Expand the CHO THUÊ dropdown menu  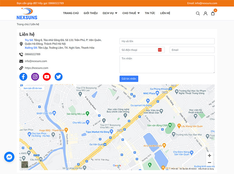click(131, 13)
